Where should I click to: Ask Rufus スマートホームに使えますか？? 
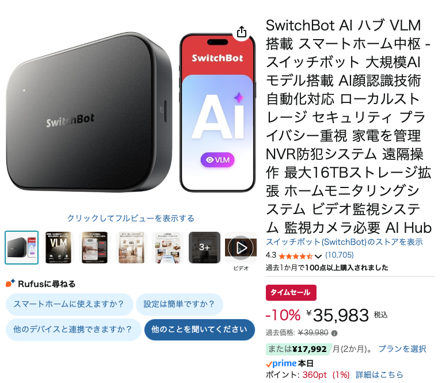[69, 304]
